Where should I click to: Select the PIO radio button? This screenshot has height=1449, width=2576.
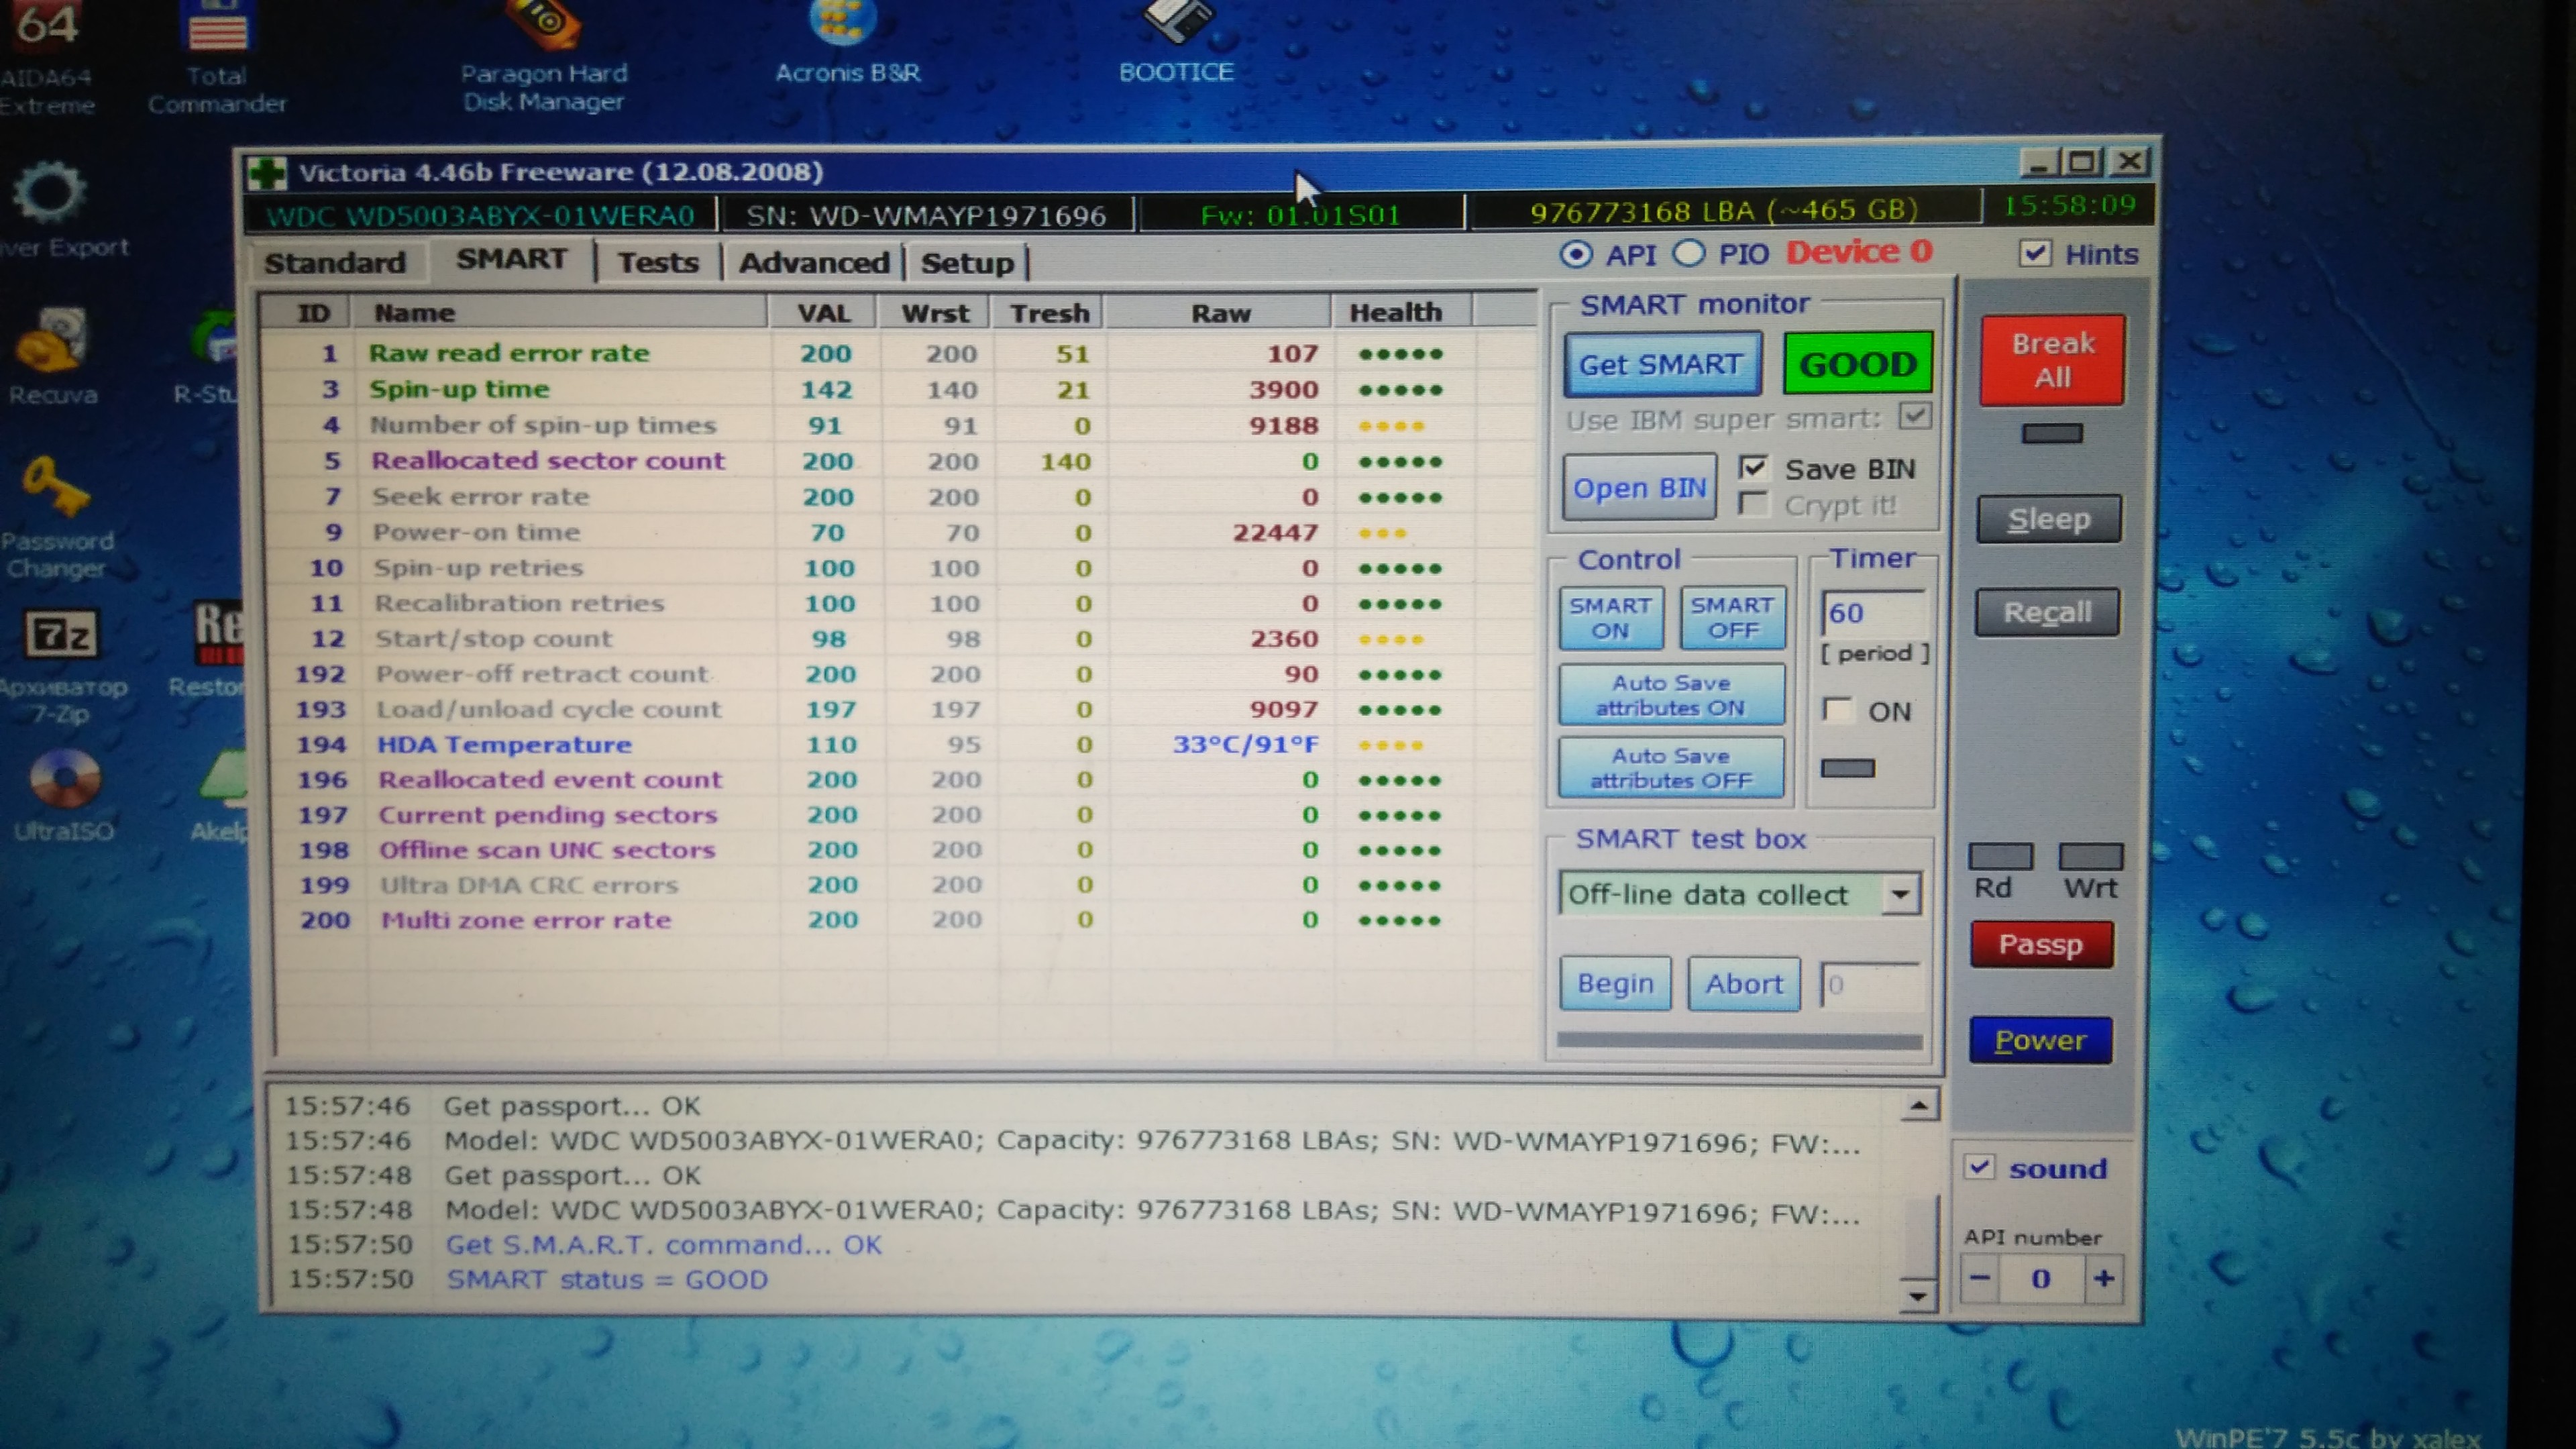tap(1689, 254)
